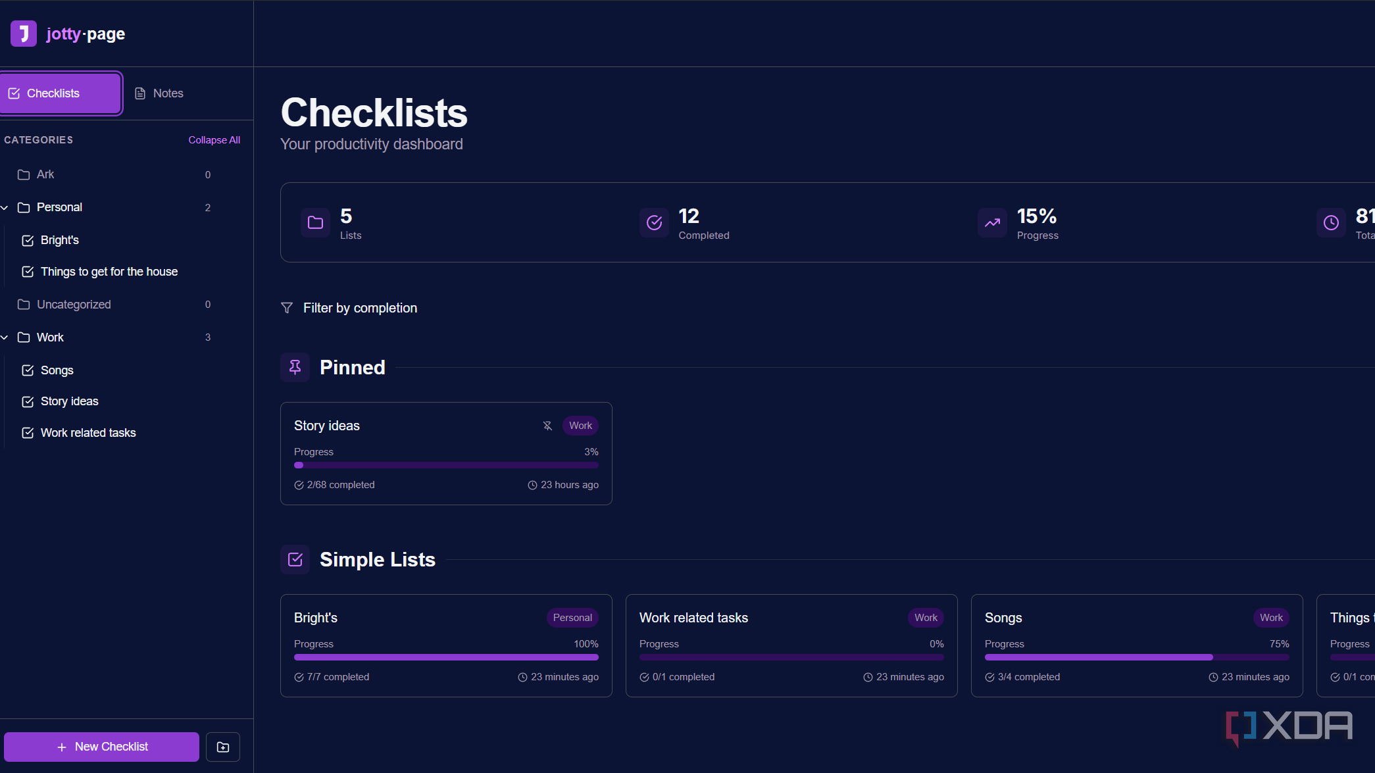Click checkbox icon beside Story ideas in sidebar
The width and height of the screenshot is (1375, 773).
[28, 402]
